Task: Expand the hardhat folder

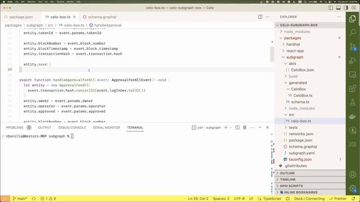Action: coord(310,44)
